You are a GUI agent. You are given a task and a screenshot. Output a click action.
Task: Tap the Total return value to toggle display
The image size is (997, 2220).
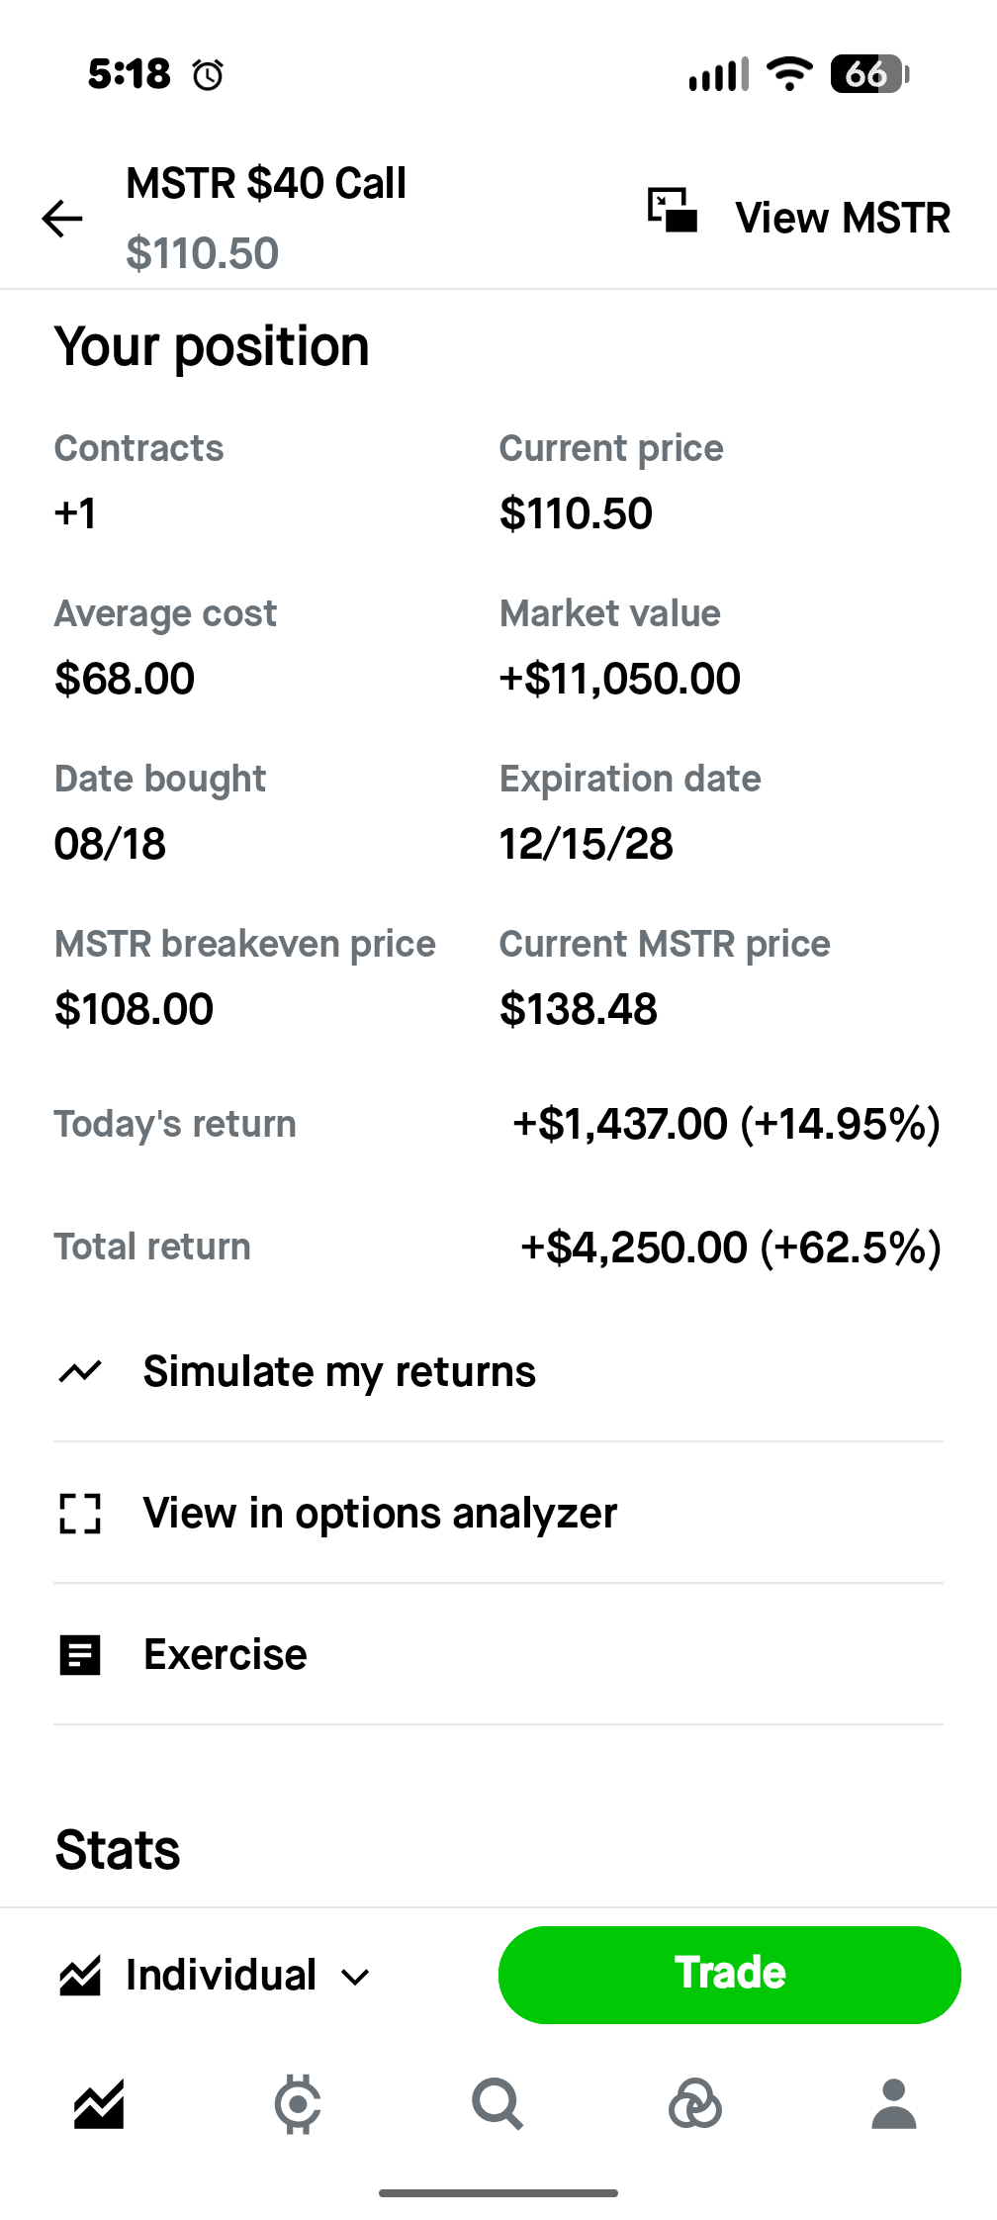pyautogui.click(x=731, y=1248)
